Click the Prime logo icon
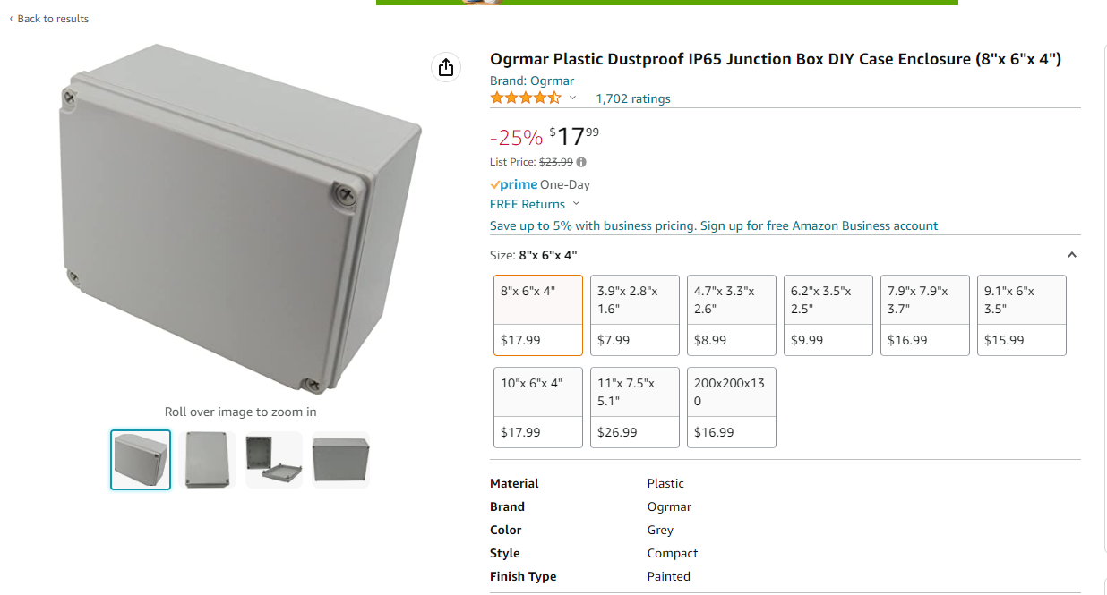Screen dimensions: 1107x595 (514, 184)
